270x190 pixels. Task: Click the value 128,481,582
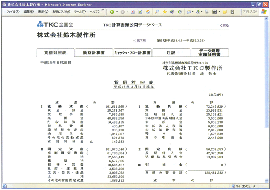coord(214,172)
